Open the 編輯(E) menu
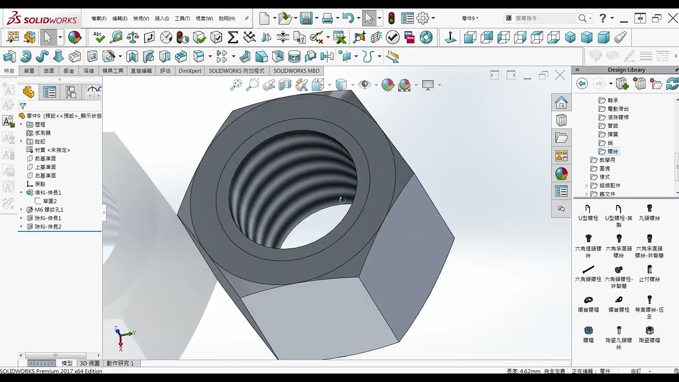This screenshot has width=679, height=382. coord(120,18)
